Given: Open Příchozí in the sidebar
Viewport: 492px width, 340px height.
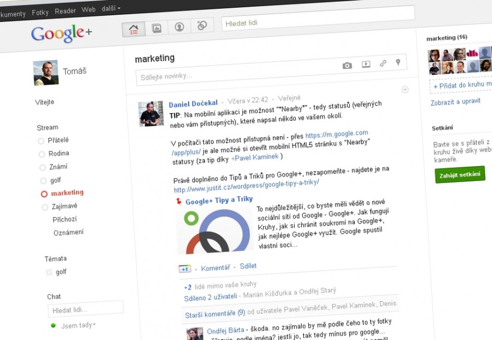Looking at the screenshot, I should click(65, 219).
